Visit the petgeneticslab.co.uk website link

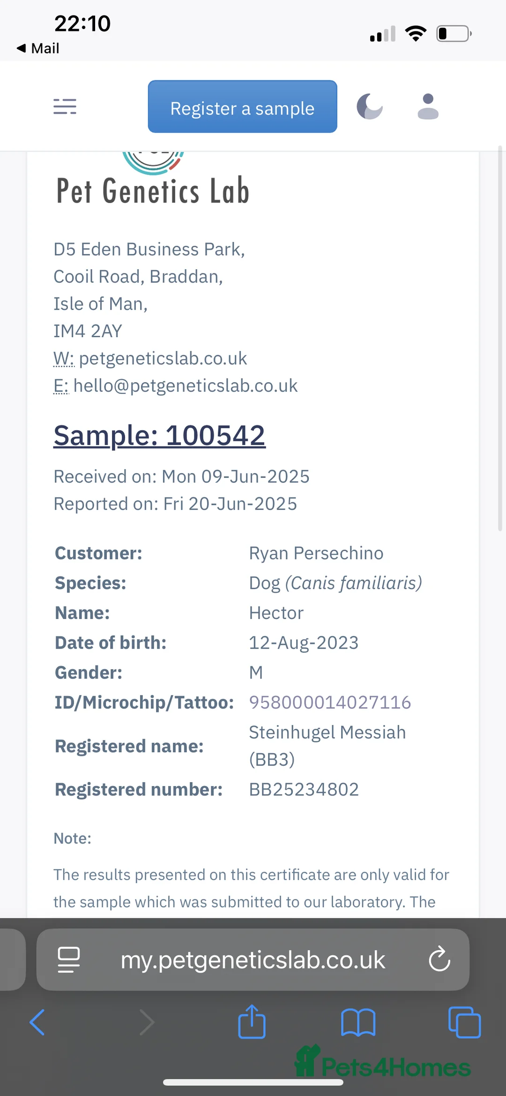[x=164, y=358]
